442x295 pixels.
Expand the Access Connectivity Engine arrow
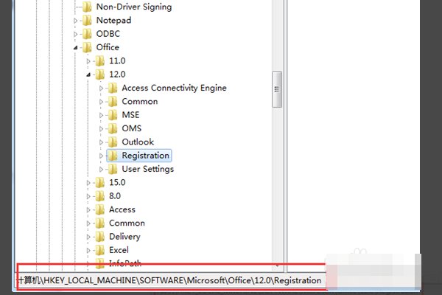[x=102, y=88]
